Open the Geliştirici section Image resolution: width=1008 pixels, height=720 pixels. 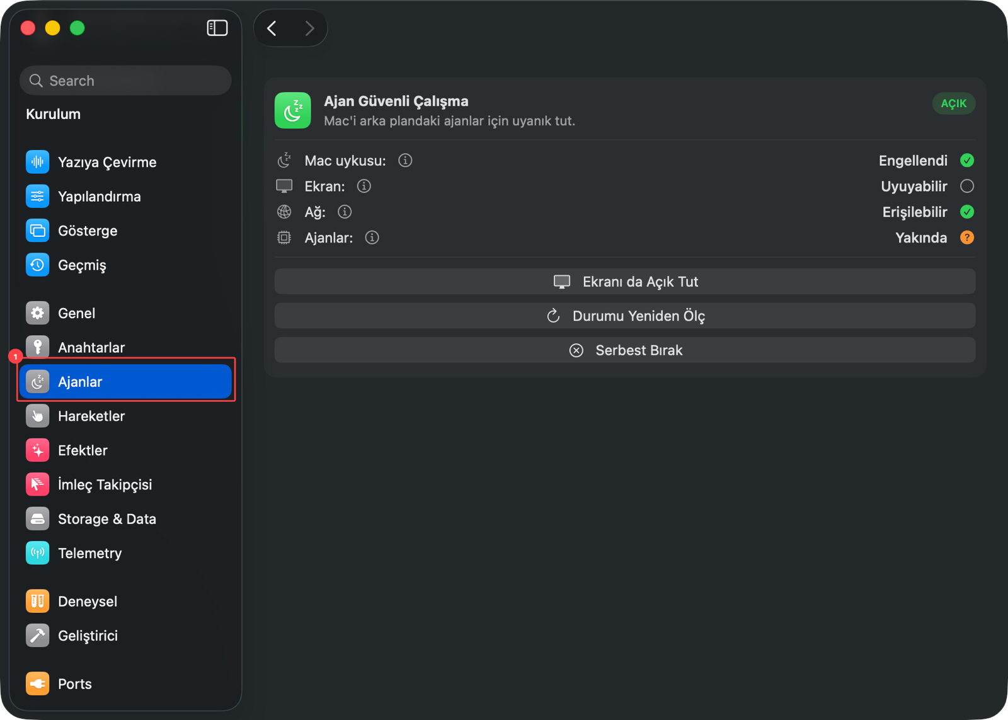(x=125, y=636)
